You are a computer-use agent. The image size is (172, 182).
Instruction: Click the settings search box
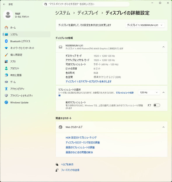86,4
